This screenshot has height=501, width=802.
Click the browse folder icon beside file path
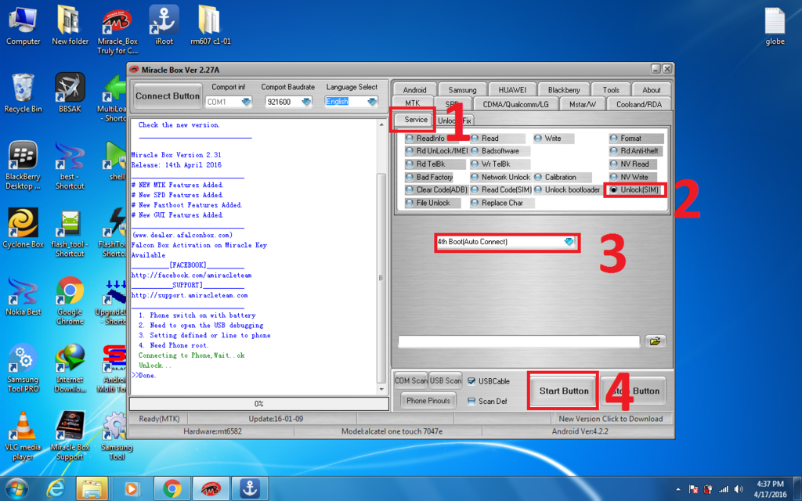654,341
